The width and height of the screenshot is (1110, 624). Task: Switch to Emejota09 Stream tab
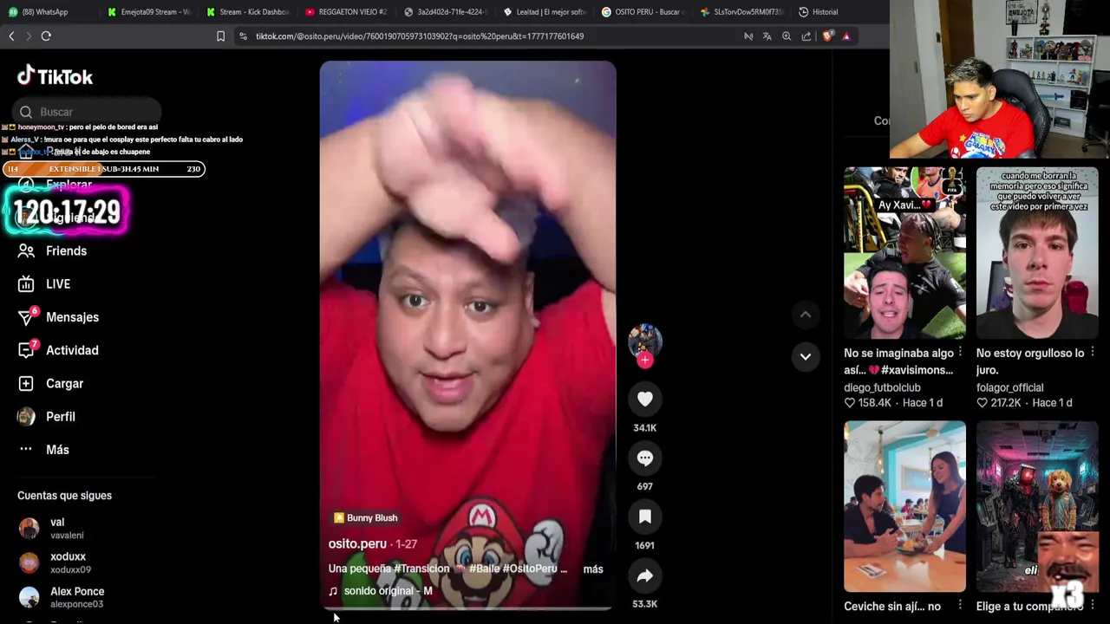(x=148, y=12)
